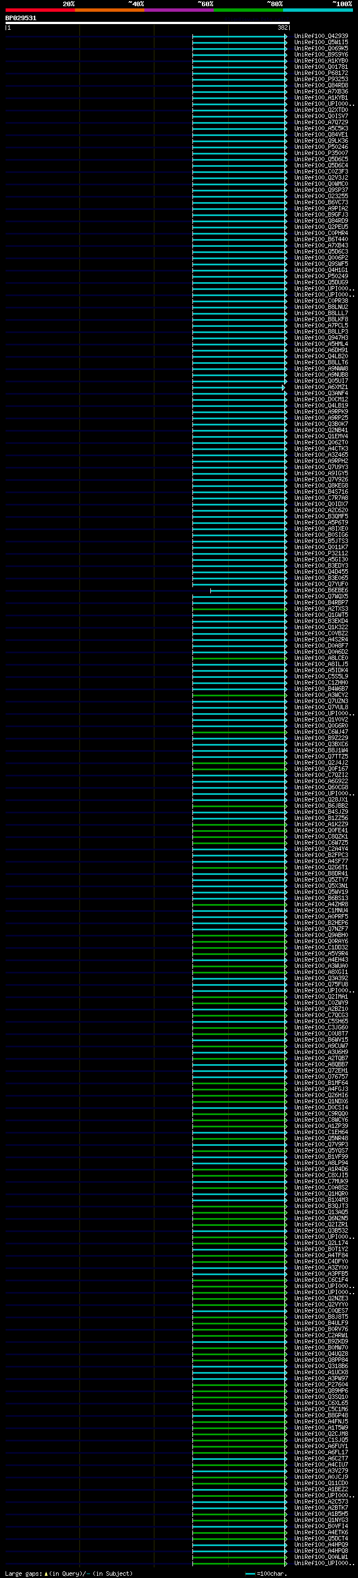Select the UniRef100_Q4H1G1 label
Image resolution: width=358 pixels, height=1578 pixels.
pos(321,270)
